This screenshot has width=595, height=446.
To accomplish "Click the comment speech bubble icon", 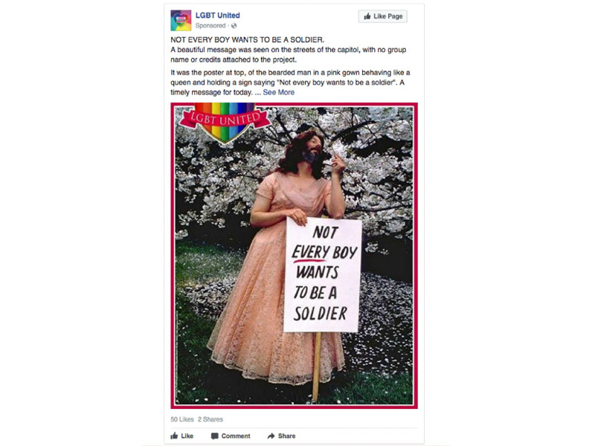I will coord(214,436).
